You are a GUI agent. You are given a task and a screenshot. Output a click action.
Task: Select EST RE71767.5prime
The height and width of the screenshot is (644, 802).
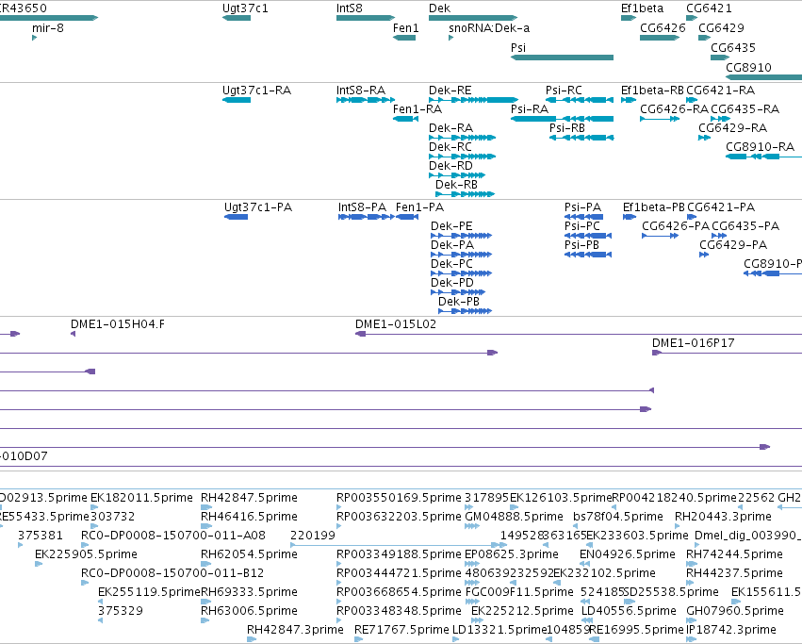click(x=401, y=630)
